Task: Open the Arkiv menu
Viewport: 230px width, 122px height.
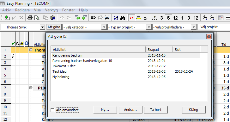Action: [x=6, y=10]
